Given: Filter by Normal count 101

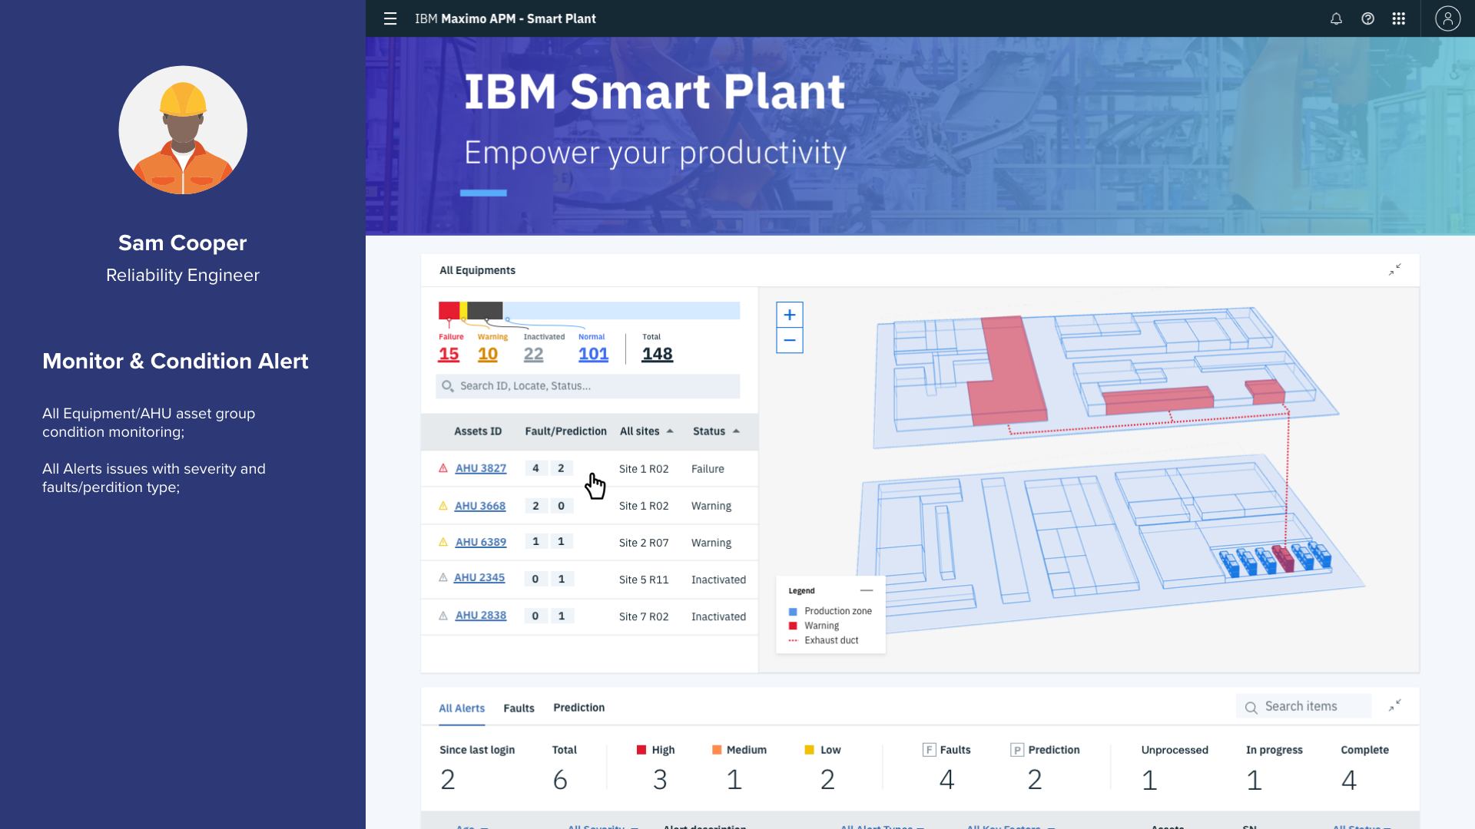Looking at the screenshot, I should click(x=593, y=354).
